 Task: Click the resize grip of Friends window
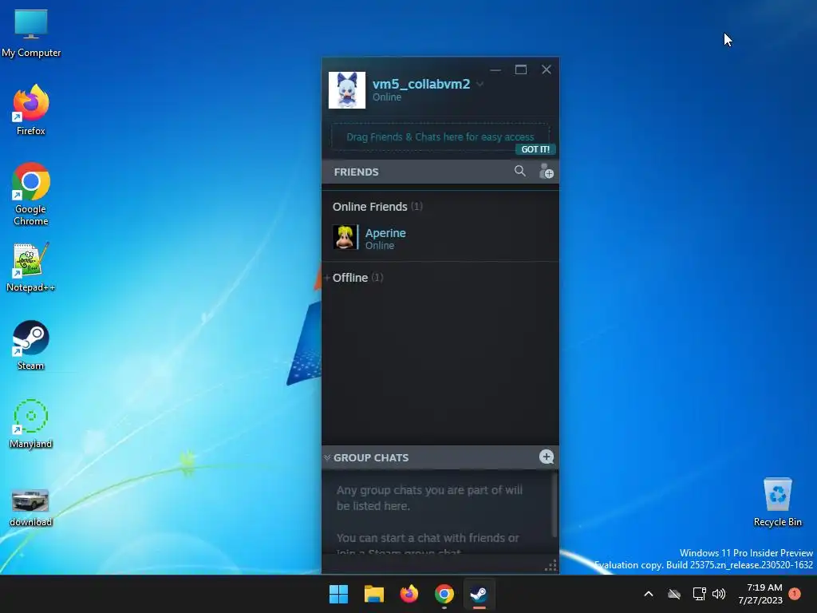(551, 566)
